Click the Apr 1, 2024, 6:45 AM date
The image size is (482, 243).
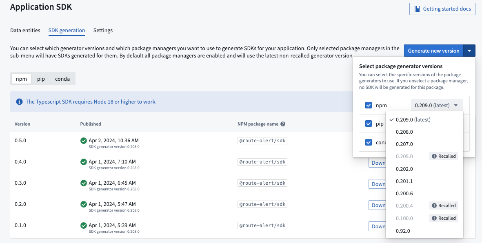click(112, 183)
